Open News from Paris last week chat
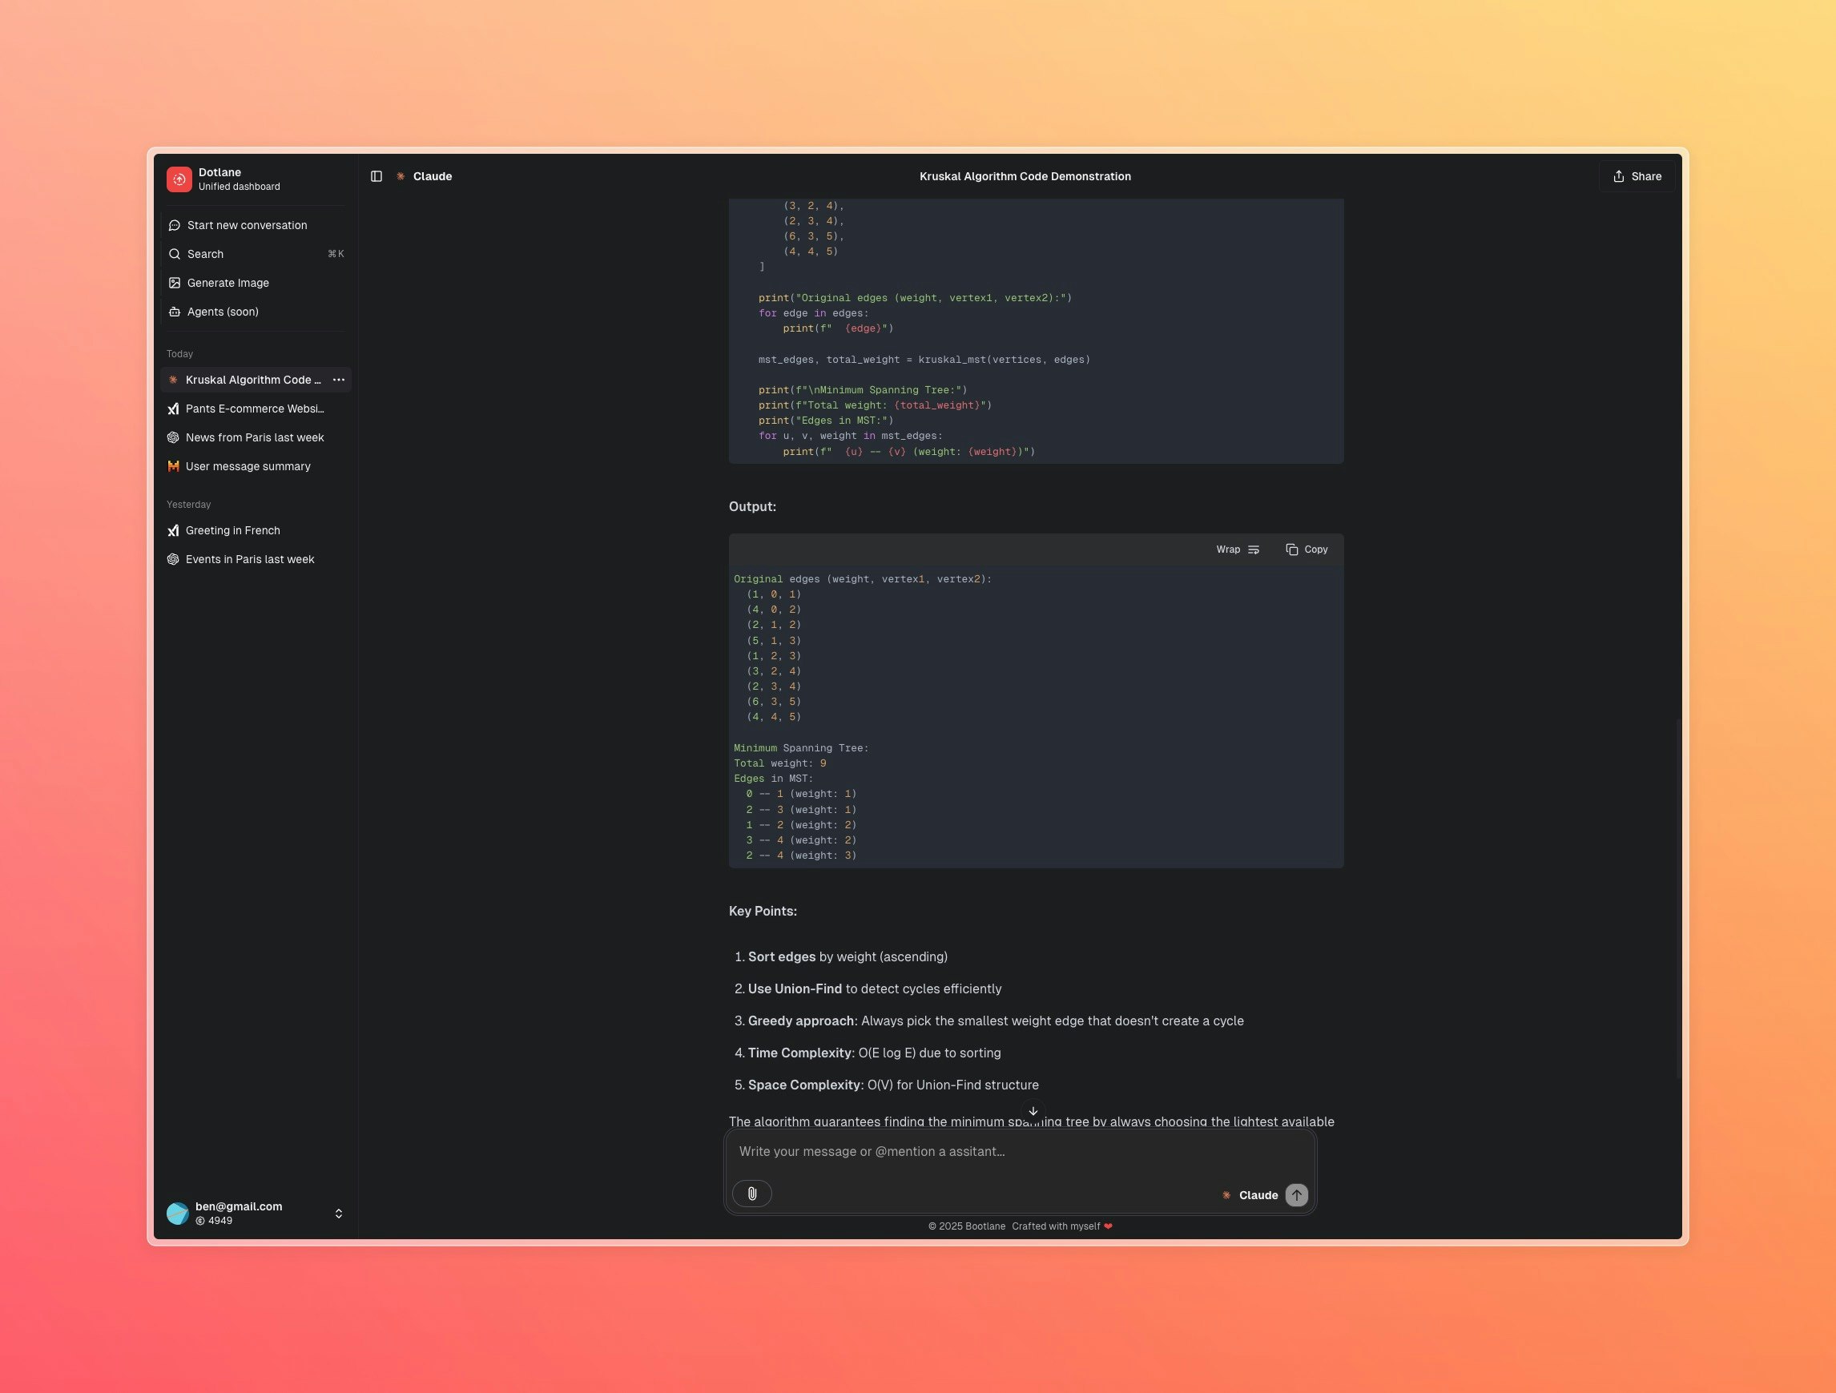Viewport: 1836px width, 1393px height. (x=256, y=437)
